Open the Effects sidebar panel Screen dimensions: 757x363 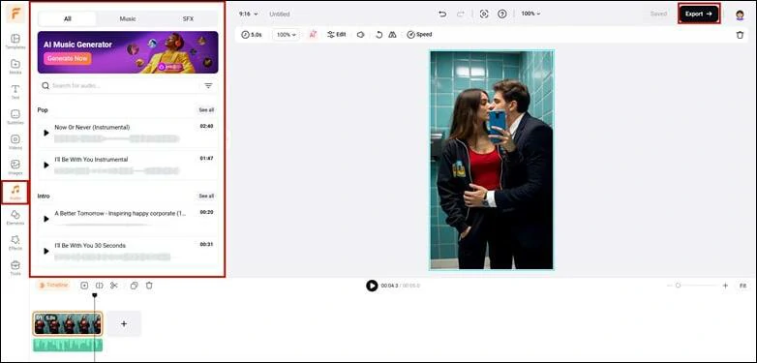tap(15, 242)
